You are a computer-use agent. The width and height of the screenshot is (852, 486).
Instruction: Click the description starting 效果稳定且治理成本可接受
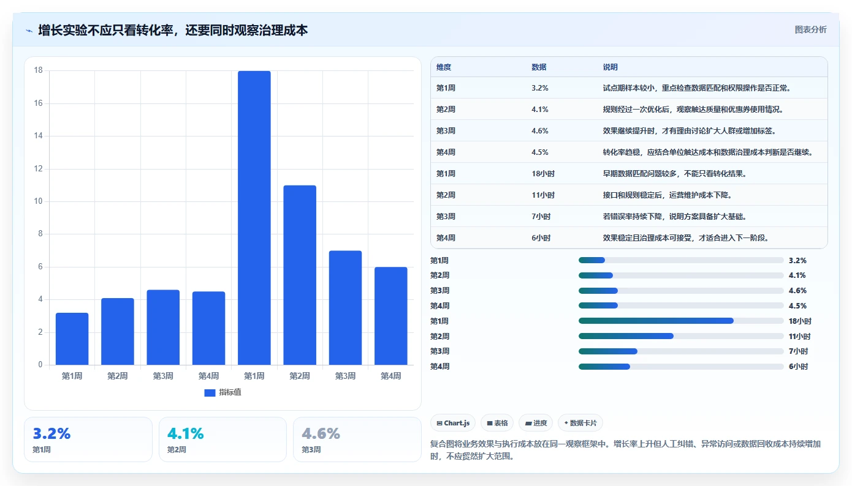tap(686, 238)
